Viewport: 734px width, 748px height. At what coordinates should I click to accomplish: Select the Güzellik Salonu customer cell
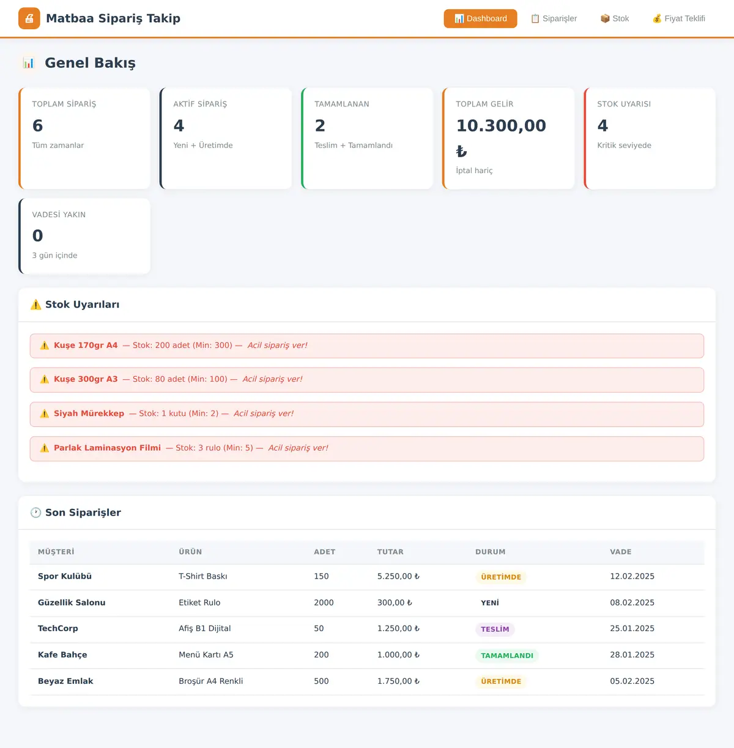(x=72, y=602)
